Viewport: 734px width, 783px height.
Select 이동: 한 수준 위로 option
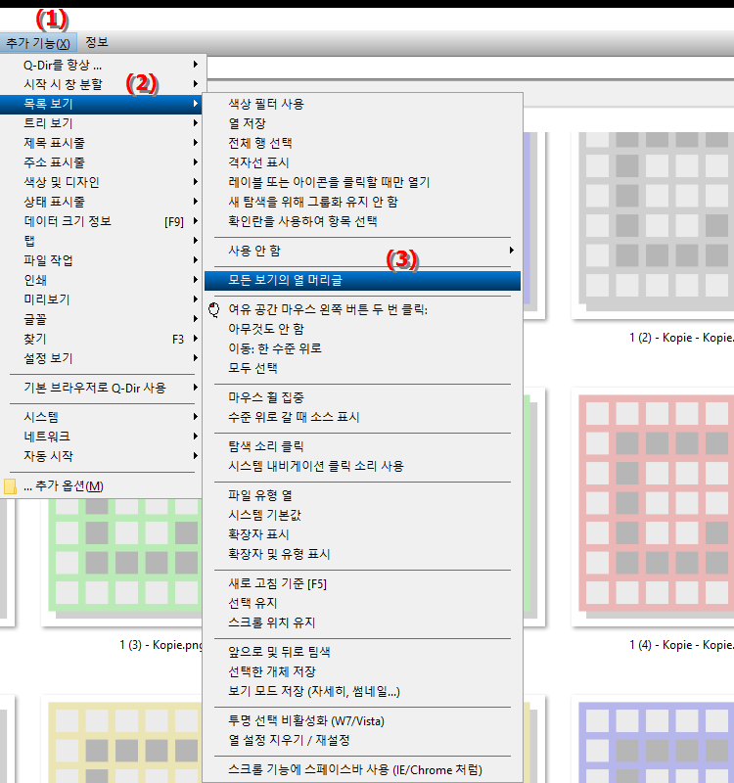click(x=362, y=348)
